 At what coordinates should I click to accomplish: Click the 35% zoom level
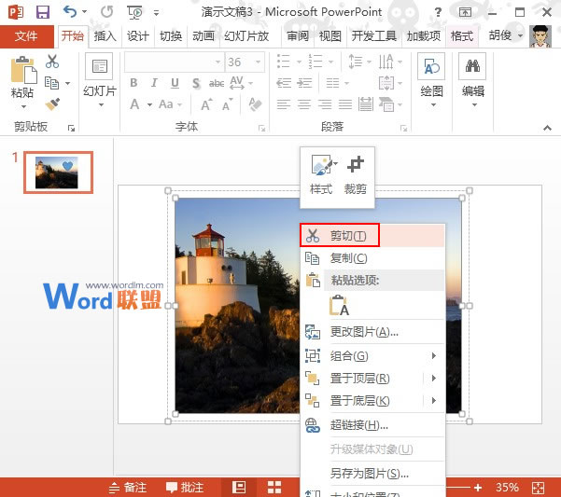point(507,487)
